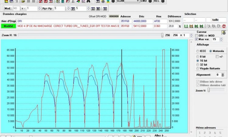Image resolution: width=228 pixels, height=137 pixels.
Task: Click the Alignement spinner arrows
Action: pyautogui.click(x=223, y=75)
